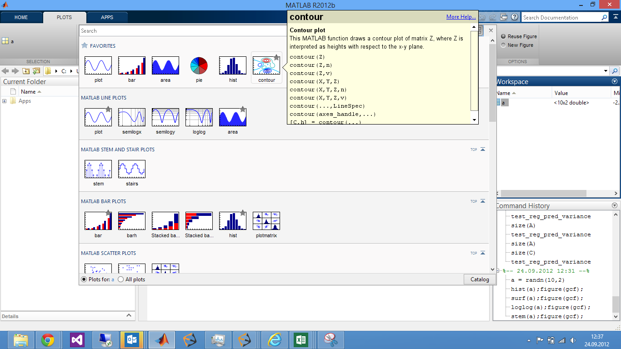Expand the Apps folder tree node
This screenshot has width=621, height=349.
point(5,101)
